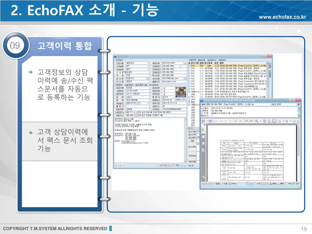Viewport: 312px width, 234px height.
Task: Click the zoom-out minus icon in viewer toolbar
Action: point(280,121)
